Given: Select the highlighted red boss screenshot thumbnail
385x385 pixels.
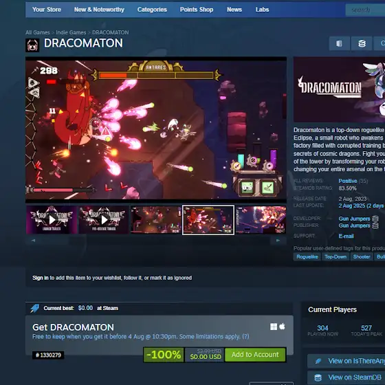Looking at the screenshot, I should point(208,220).
